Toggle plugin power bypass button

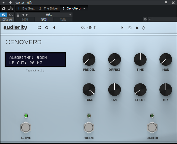pos(4,15)
